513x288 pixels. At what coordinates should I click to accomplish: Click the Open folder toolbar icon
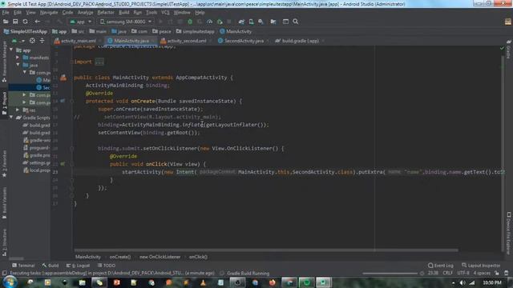pyautogui.click(x=6, y=22)
